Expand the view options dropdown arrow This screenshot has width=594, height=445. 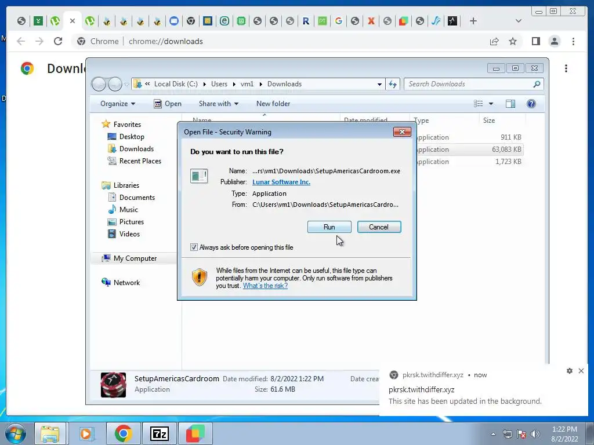tap(491, 104)
